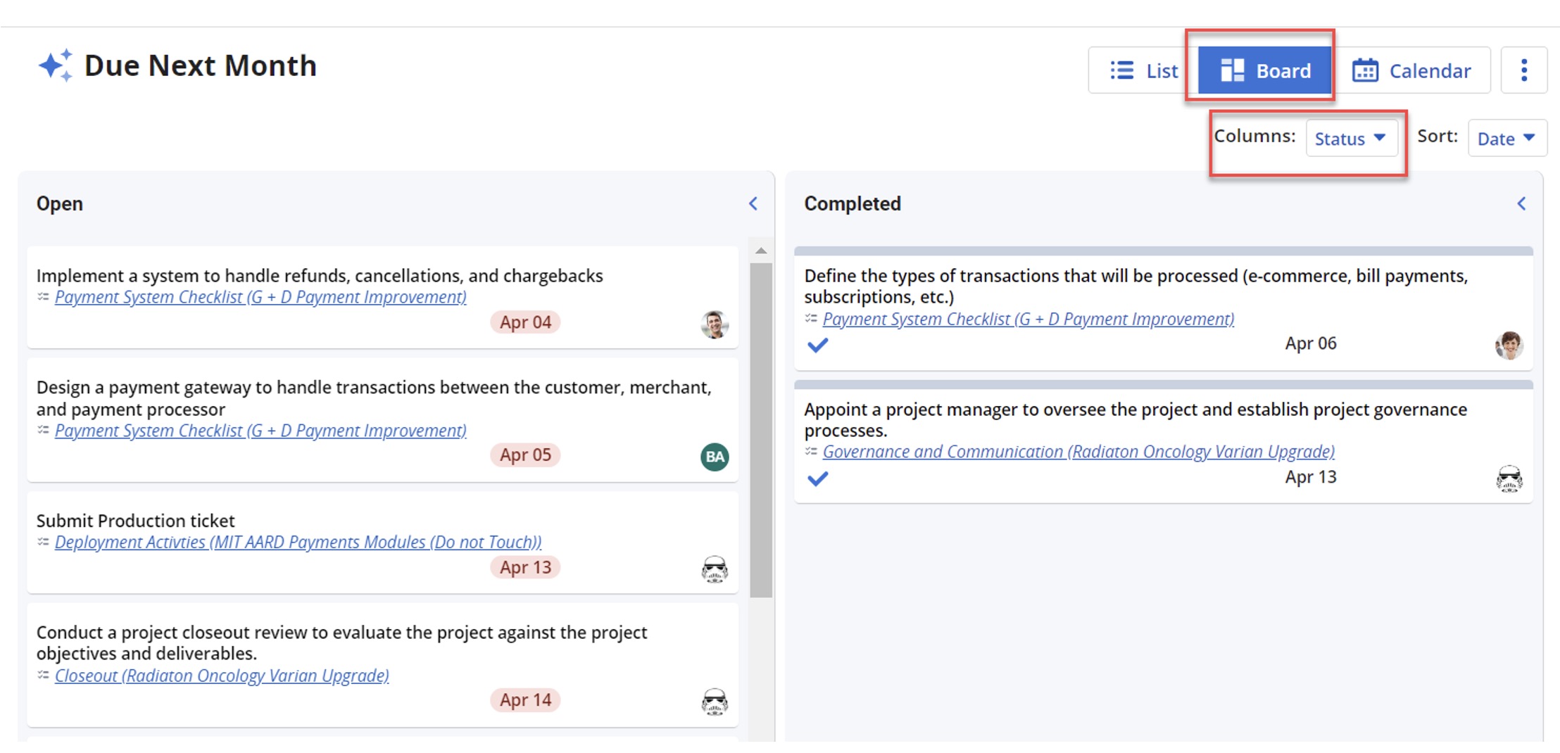The width and height of the screenshot is (1560, 753).
Task: Open the Submit Production ticket card title
Action: [x=135, y=521]
